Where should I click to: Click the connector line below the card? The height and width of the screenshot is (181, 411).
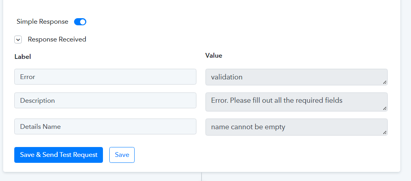tap(201, 177)
